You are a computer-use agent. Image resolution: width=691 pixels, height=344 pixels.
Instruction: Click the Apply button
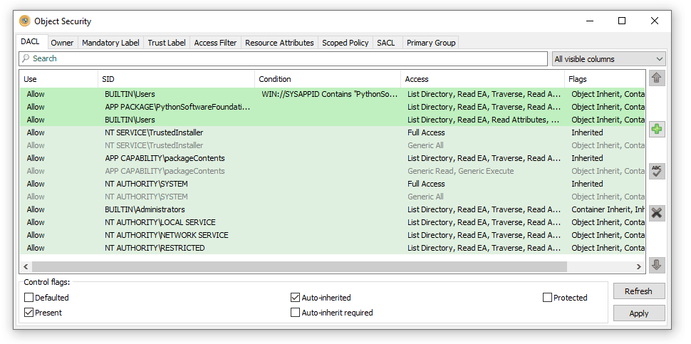639,313
